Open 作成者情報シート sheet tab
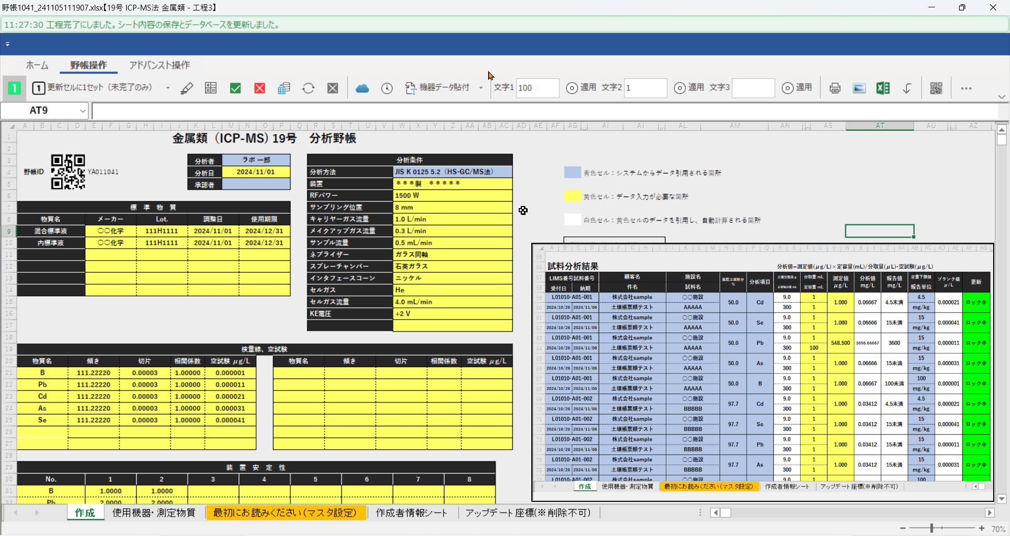 pos(411,513)
